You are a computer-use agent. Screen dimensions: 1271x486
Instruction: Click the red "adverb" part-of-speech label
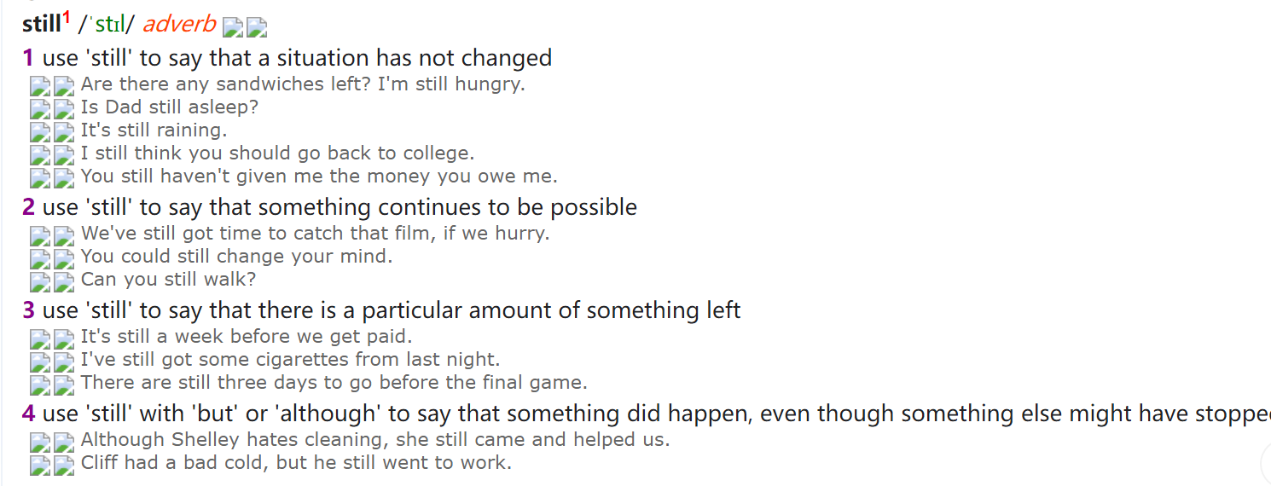(179, 24)
